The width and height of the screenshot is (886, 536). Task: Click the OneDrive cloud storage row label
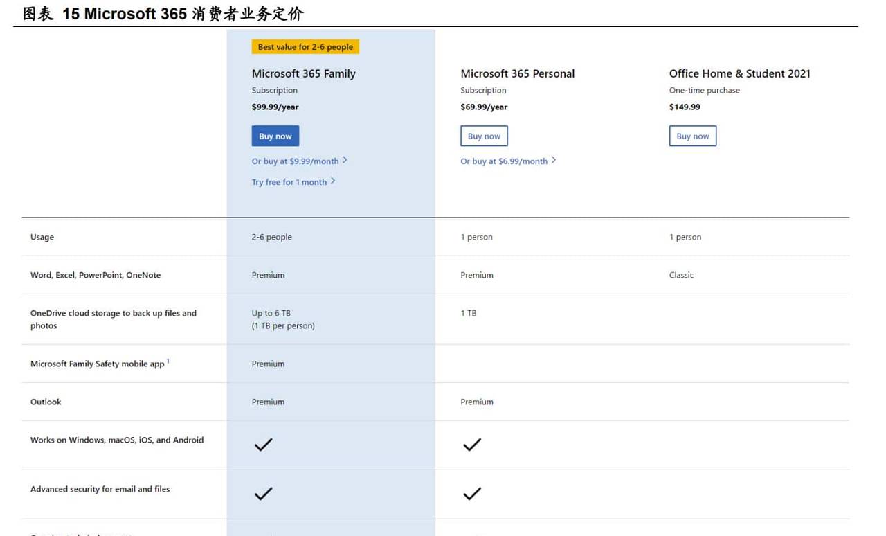[x=114, y=319]
